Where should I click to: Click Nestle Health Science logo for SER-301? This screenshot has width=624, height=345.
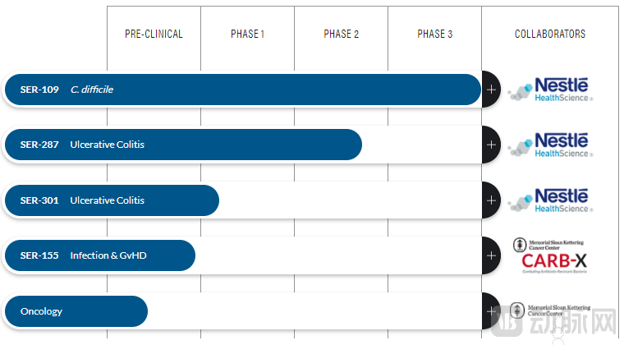click(550, 200)
